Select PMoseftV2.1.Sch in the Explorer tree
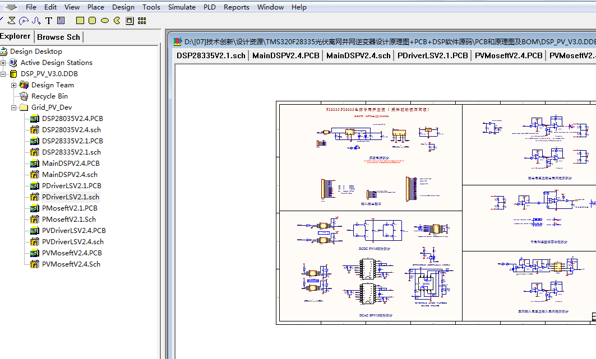596x359 pixels. (69, 220)
